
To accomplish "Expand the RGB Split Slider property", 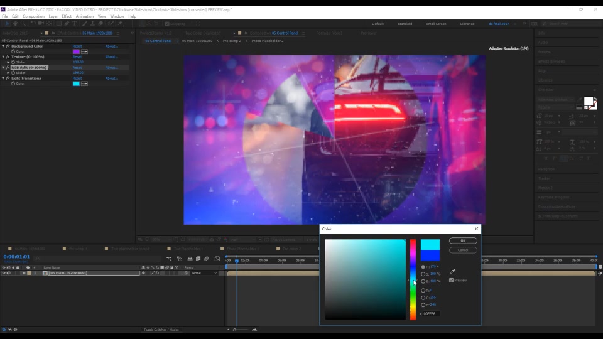I will (x=8, y=73).
